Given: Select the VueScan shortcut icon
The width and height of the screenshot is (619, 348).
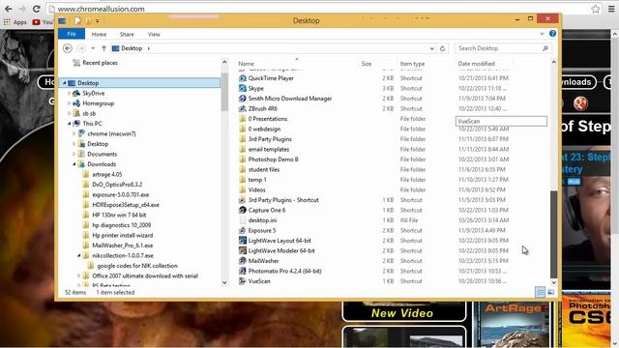Looking at the screenshot, I should [243, 281].
